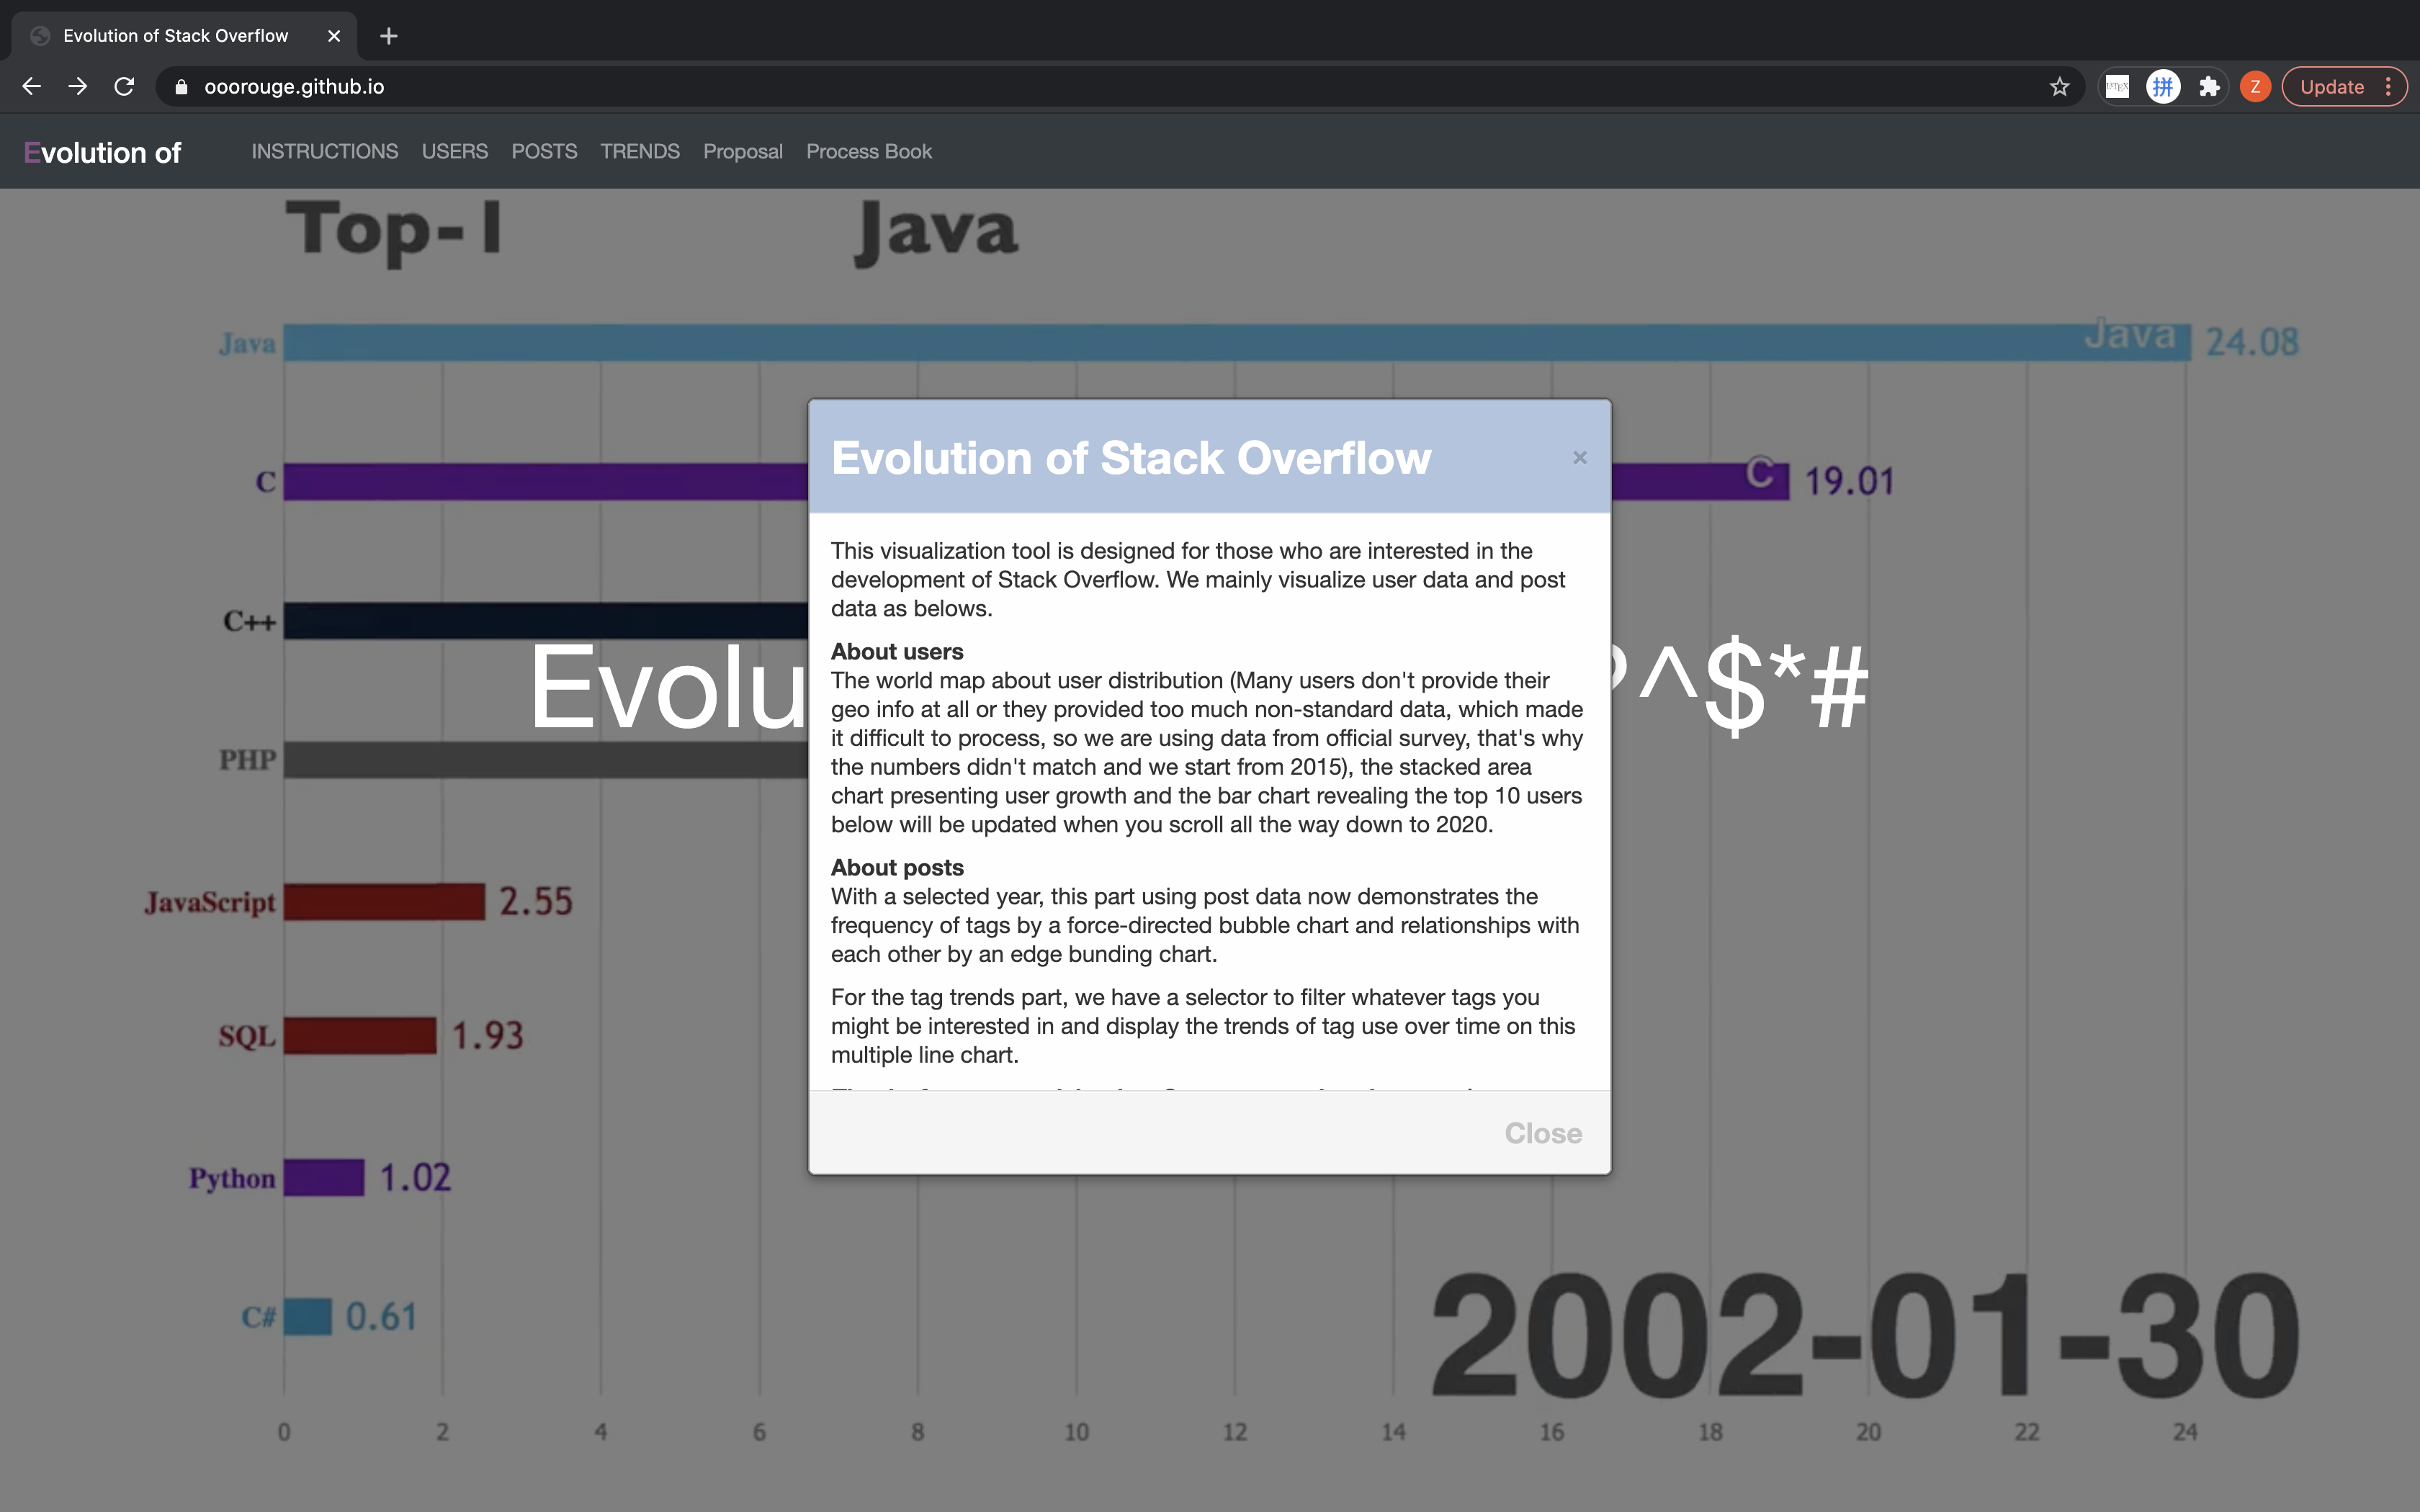Viewport: 2420px width, 1512px height.
Task: Click the PHP axis label
Action: click(x=247, y=760)
